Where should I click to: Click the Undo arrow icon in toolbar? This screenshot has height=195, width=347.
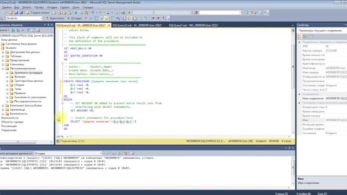pyautogui.click(x=93, y=12)
